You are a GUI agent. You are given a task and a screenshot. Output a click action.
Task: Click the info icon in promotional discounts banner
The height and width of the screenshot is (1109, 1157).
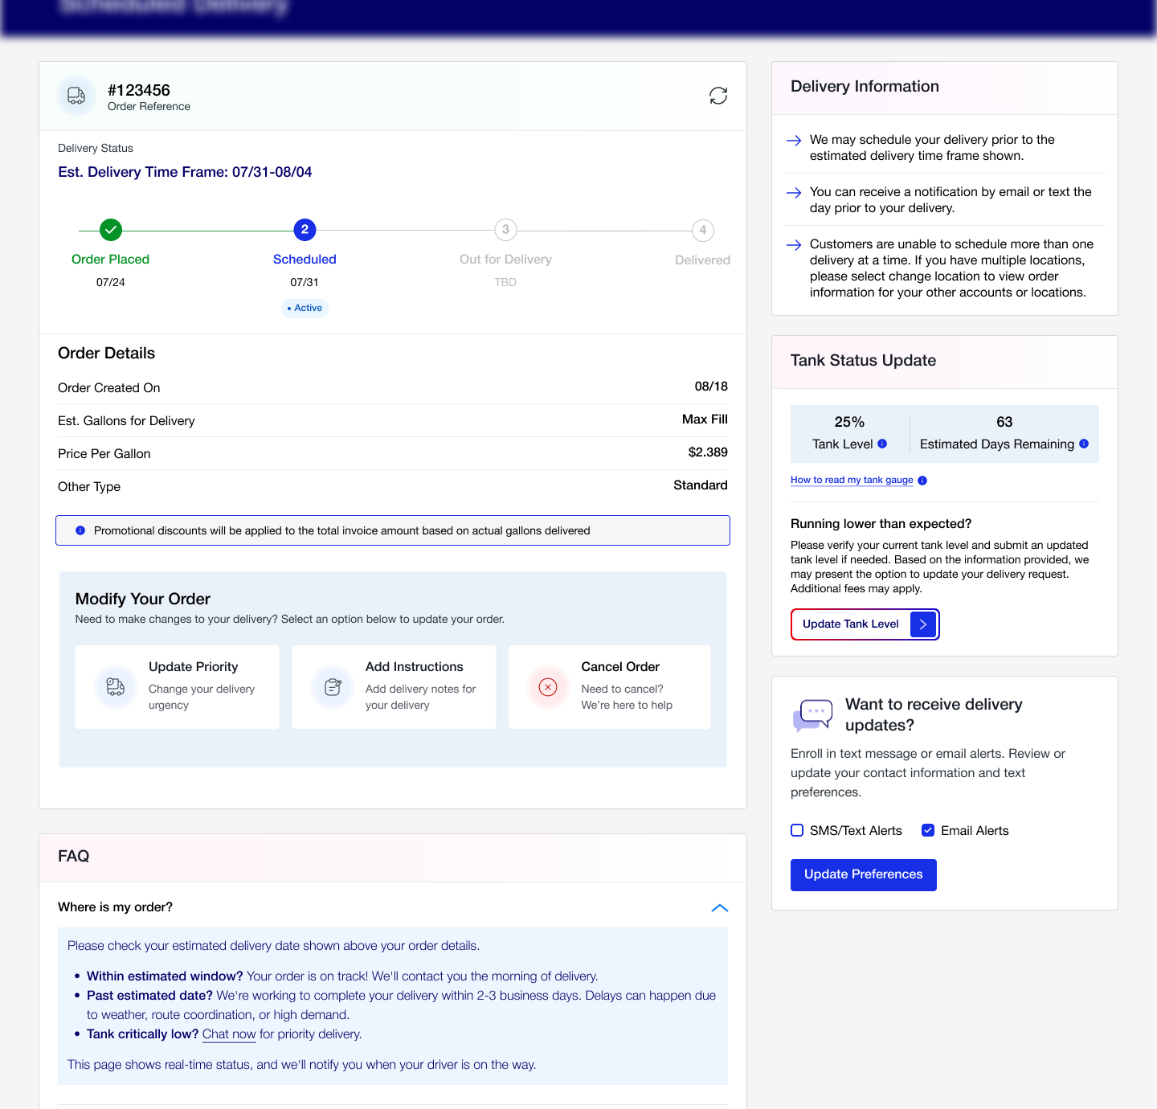click(80, 530)
